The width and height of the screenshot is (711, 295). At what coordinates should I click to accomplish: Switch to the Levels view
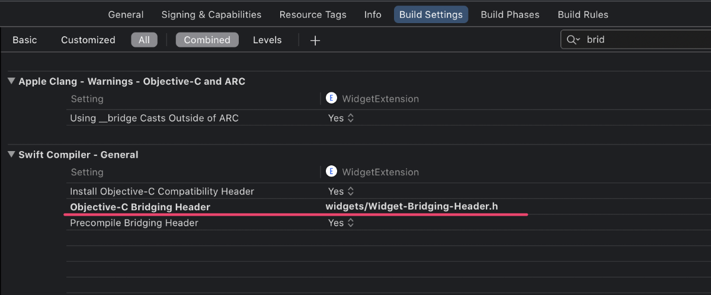click(267, 40)
